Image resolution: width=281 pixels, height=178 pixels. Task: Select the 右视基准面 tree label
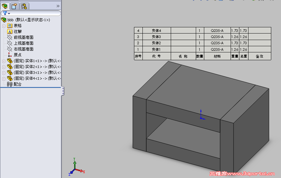click(23, 49)
